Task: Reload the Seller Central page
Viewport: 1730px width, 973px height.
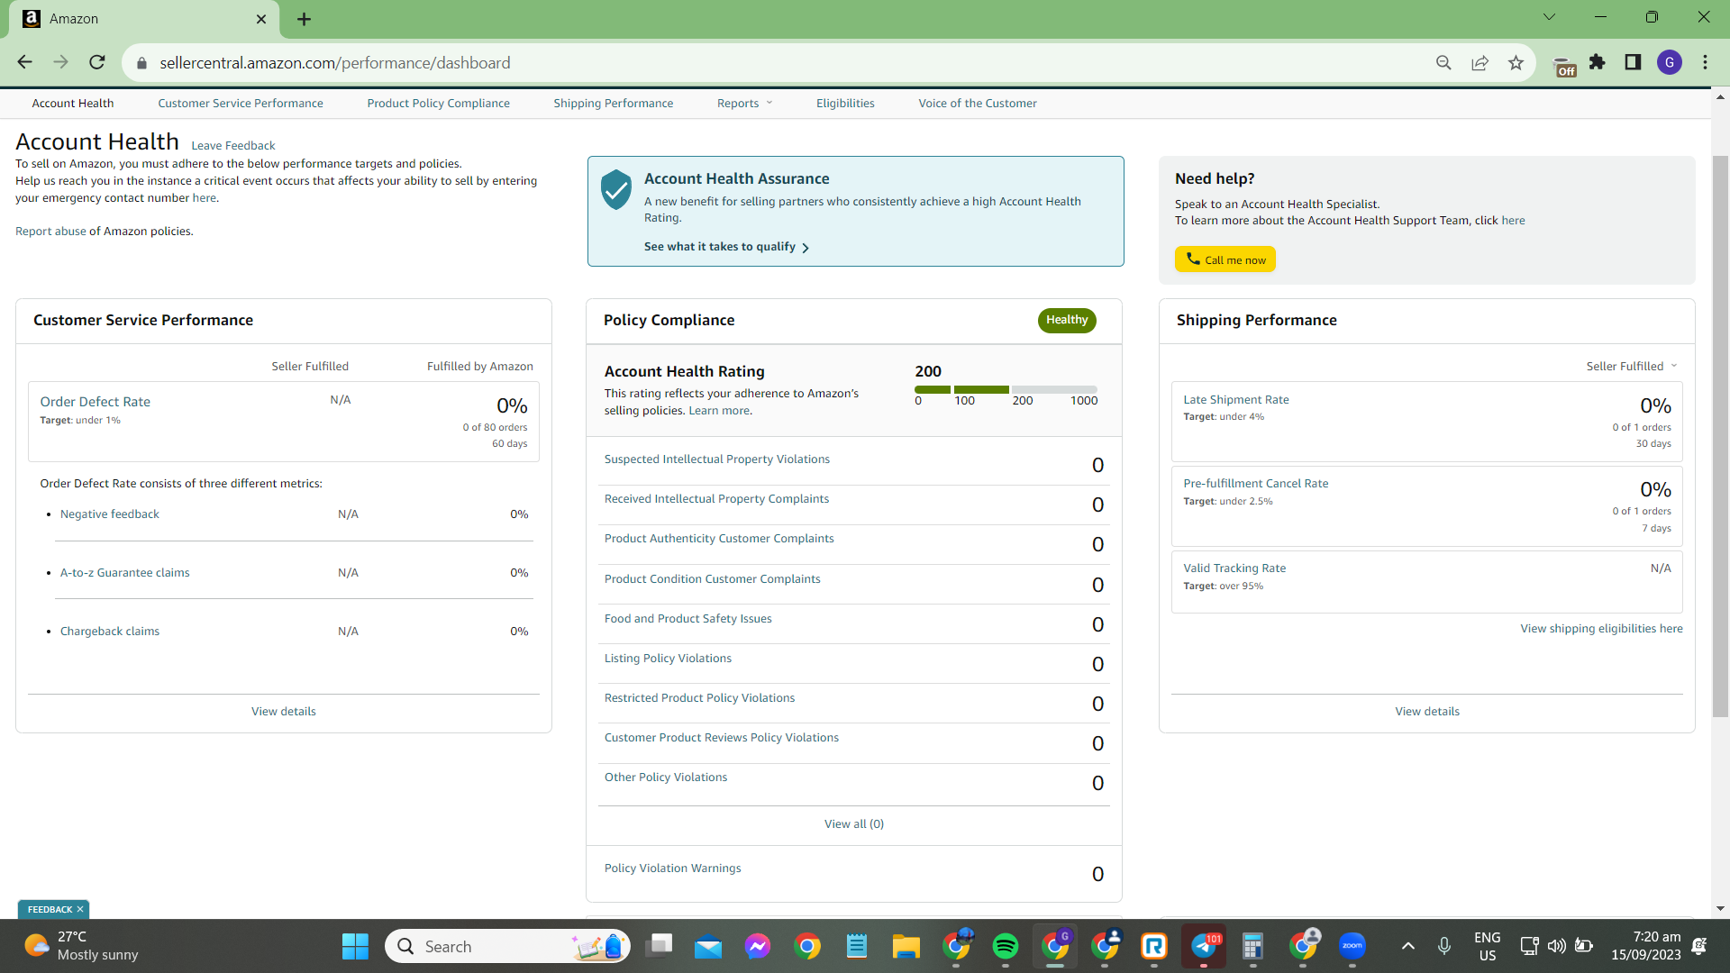Action: coord(97,62)
